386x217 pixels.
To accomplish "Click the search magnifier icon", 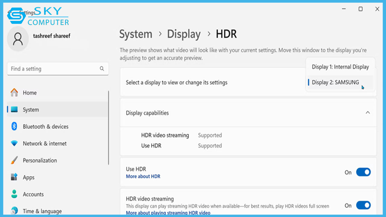I will click(102, 69).
